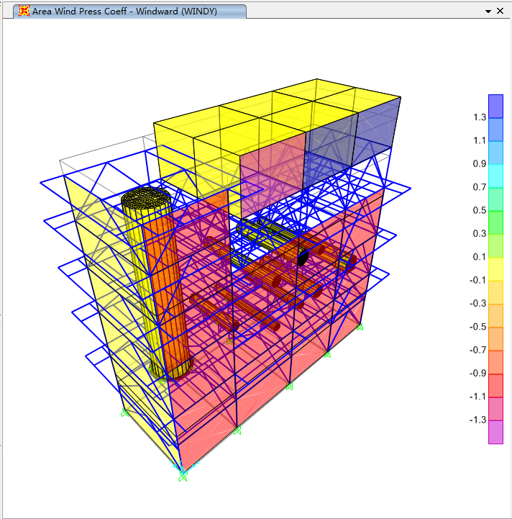Click the -1.3 value label on the legend
The height and width of the screenshot is (519, 512).
coord(478,420)
